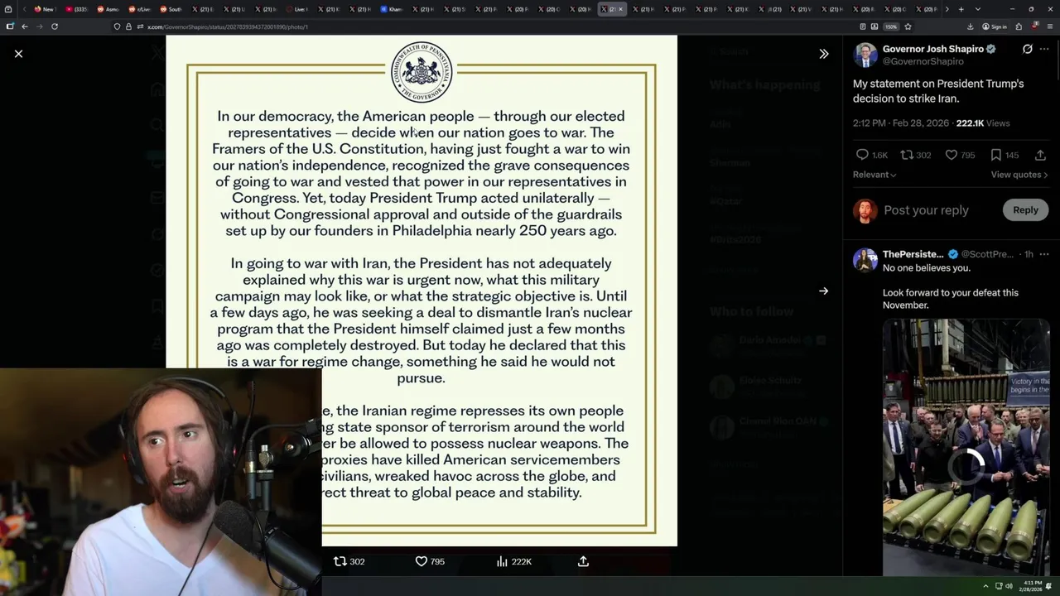Open the Firefox downloads panel
The image size is (1060, 596).
click(971, 26)
